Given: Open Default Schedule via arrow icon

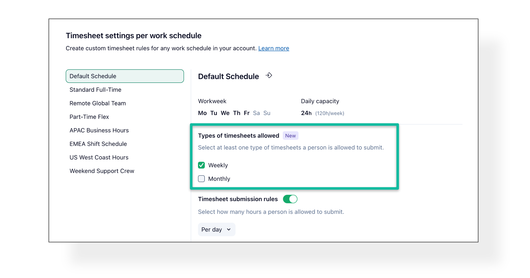Looking at the screenshot, I should [269, 75].
